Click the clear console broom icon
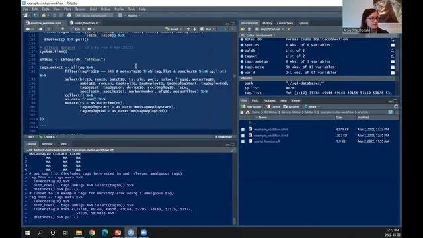Screen dimensions: 423x238 (x=233, y=150)
